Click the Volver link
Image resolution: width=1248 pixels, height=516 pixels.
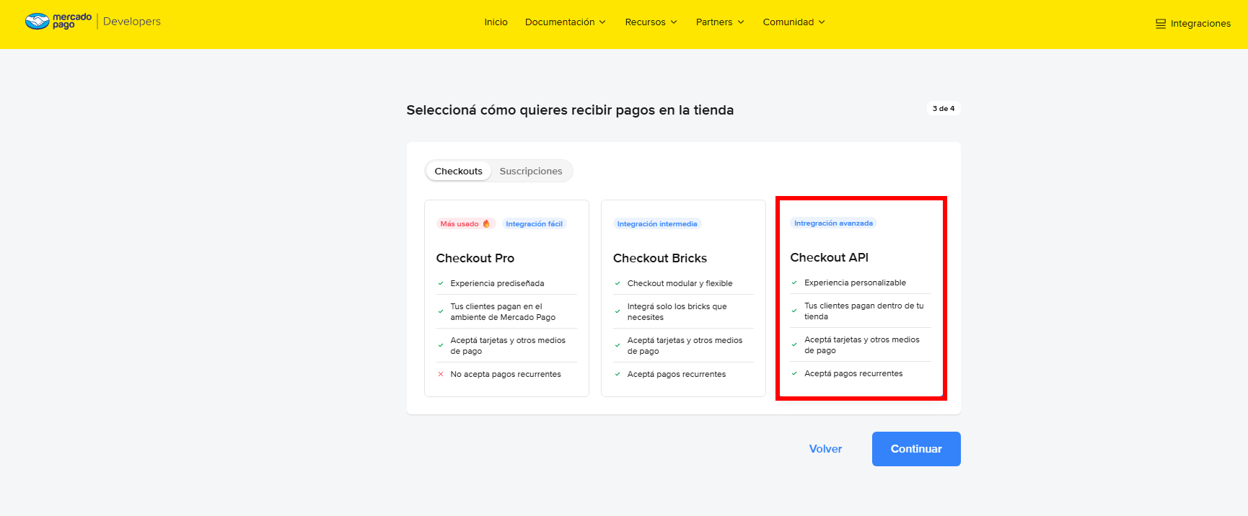pos(826,449)
